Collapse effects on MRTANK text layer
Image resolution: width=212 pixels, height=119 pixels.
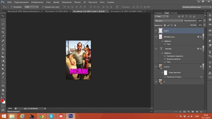point(203,49)
